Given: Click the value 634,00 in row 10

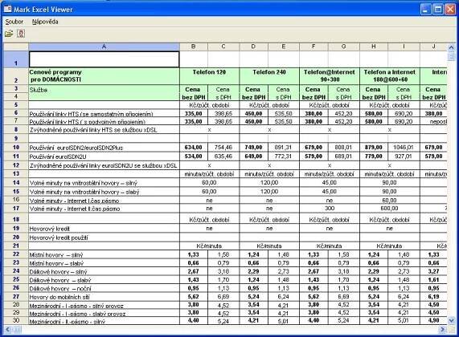Looking at the screenshot, I should (194, 148).
